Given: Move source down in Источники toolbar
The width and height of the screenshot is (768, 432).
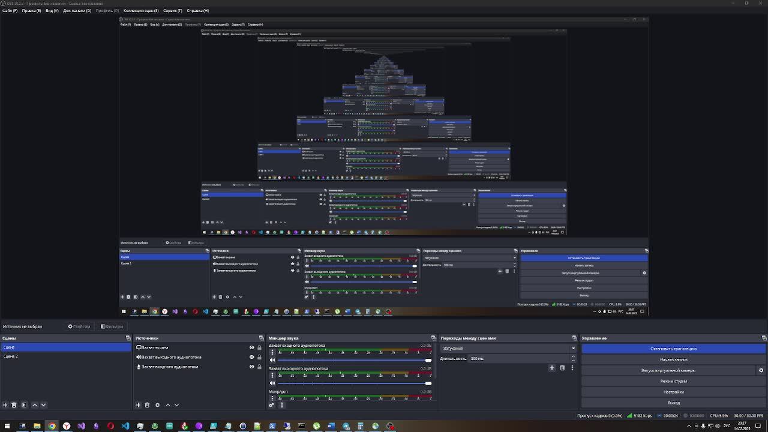Looking at the screenshot, I should click(176, 405).
